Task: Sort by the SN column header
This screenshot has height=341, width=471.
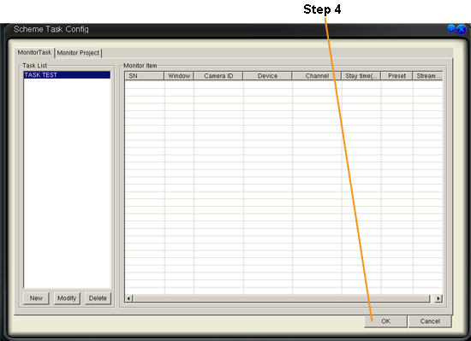Action: (145, 76)
